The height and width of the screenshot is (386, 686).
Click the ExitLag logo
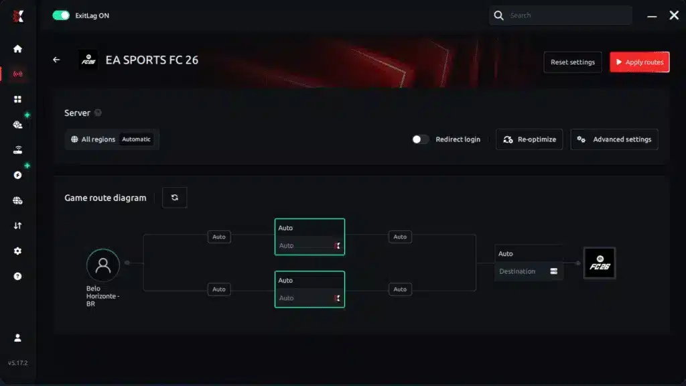click(x=18, y=16)
